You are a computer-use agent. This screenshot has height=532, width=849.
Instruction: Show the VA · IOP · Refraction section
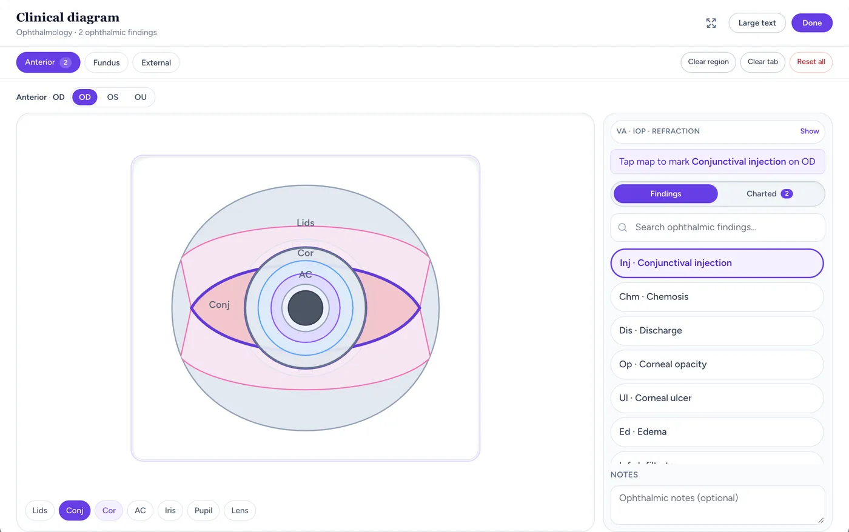pos(809,131)
